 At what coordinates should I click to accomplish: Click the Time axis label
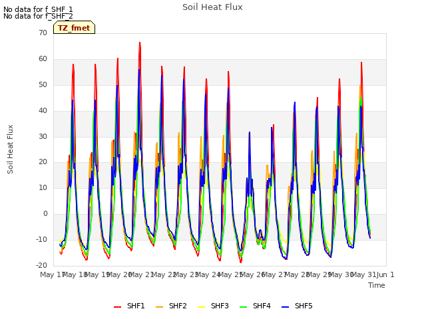pos(377,285)
